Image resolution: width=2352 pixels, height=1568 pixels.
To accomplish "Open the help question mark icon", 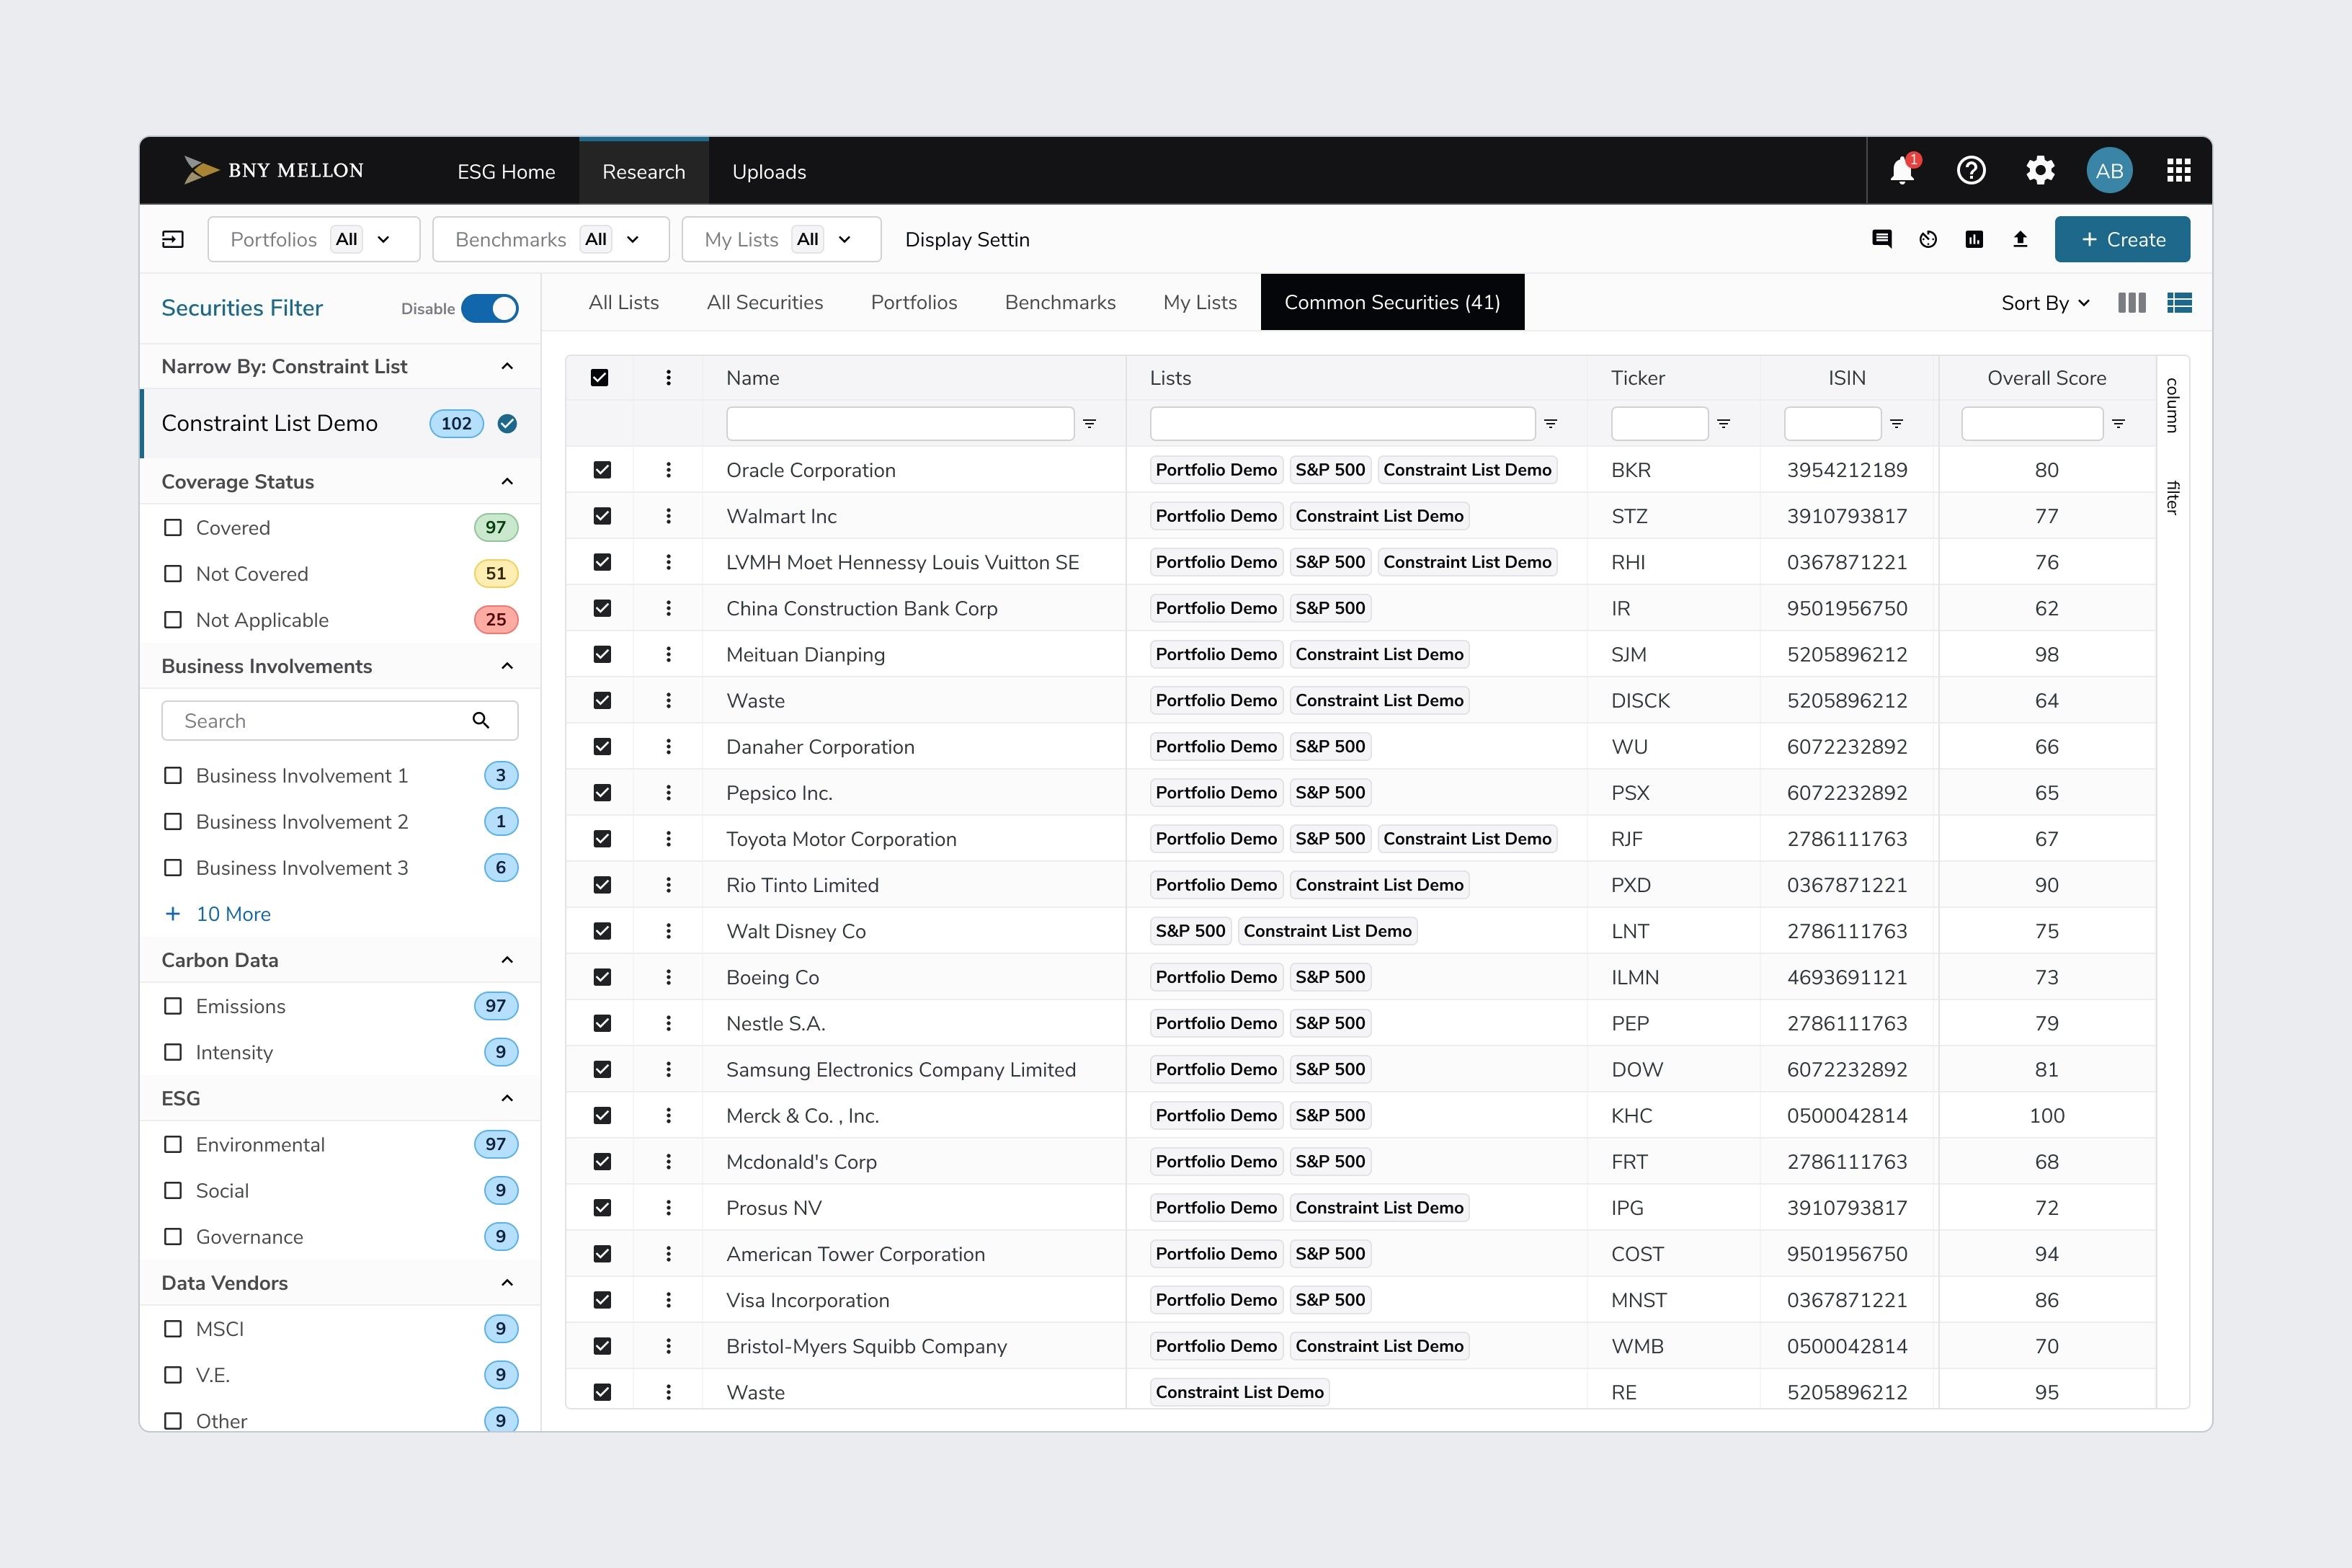I will (1971, 171).
